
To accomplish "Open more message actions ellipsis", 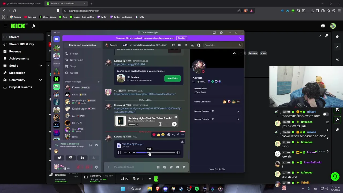I will [182, 135].
